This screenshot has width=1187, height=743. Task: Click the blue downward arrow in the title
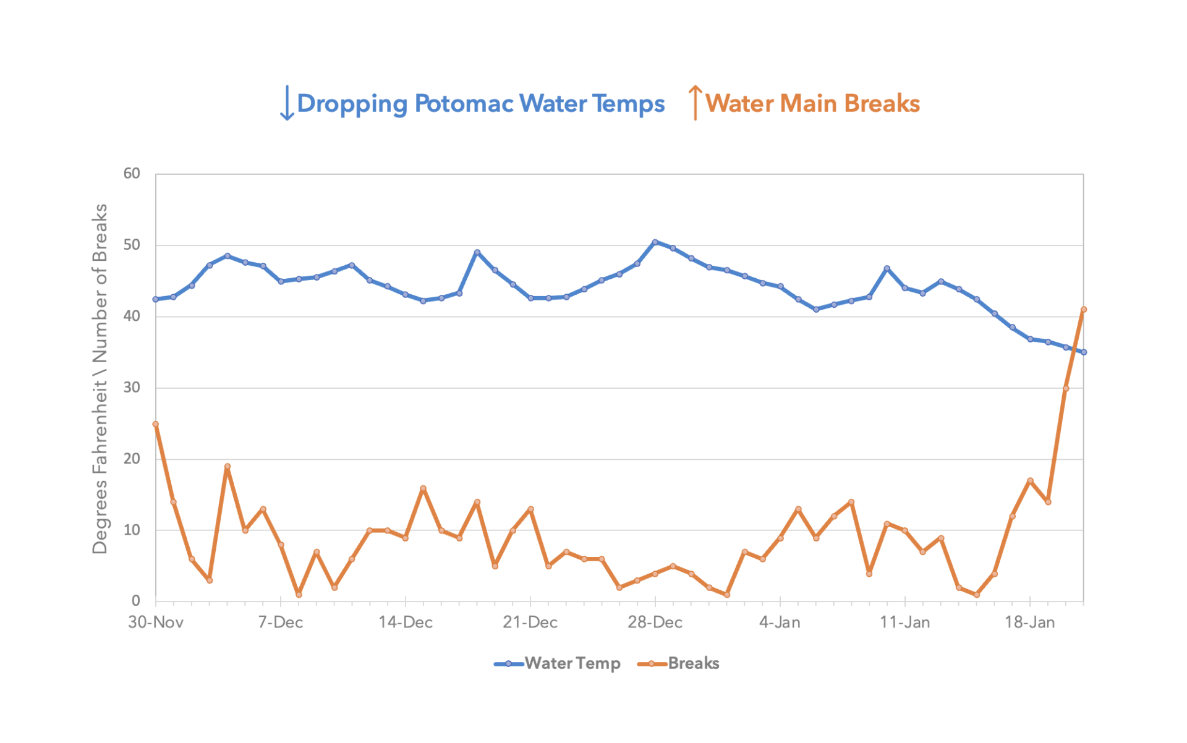pyautogui.click(x=286, y=103)
